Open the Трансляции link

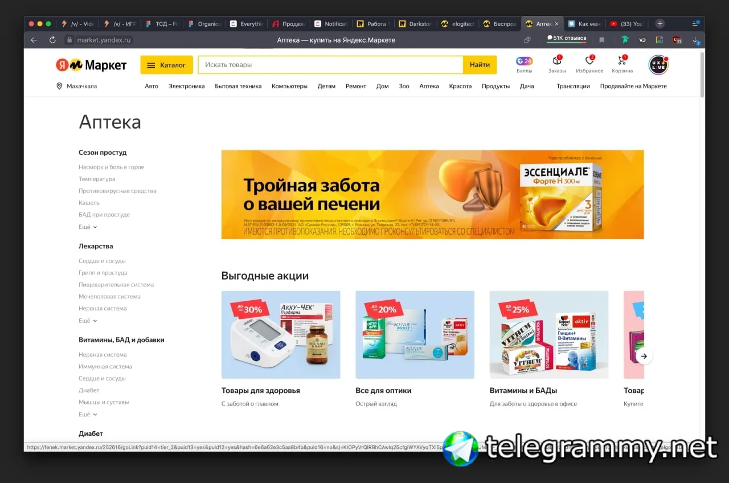click(573, 86)
